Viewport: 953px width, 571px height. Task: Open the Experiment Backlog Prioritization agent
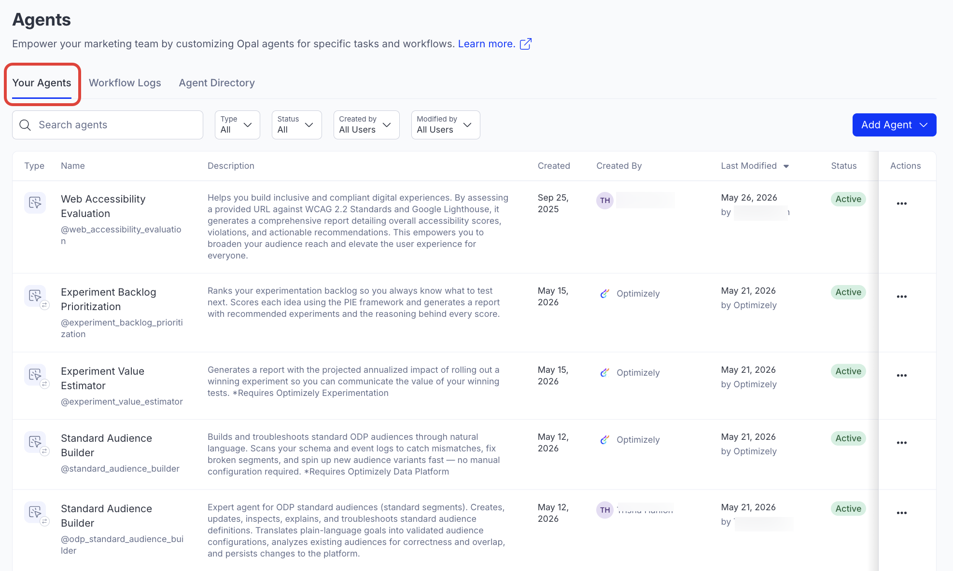(109, 299)
